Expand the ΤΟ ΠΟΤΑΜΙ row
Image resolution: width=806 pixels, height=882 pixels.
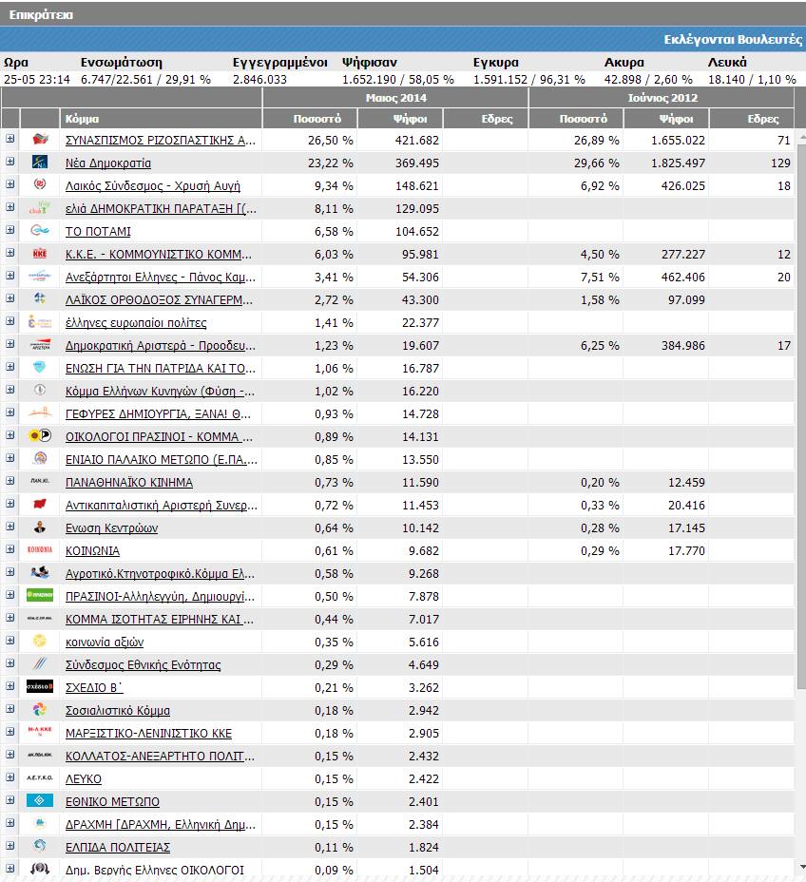coord(10,230)
